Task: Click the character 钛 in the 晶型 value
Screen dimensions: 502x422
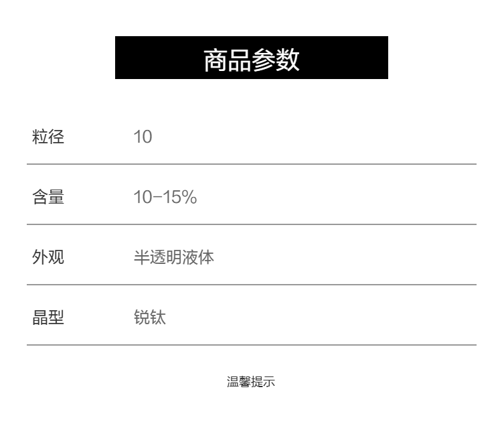Action: pos(158,318)
